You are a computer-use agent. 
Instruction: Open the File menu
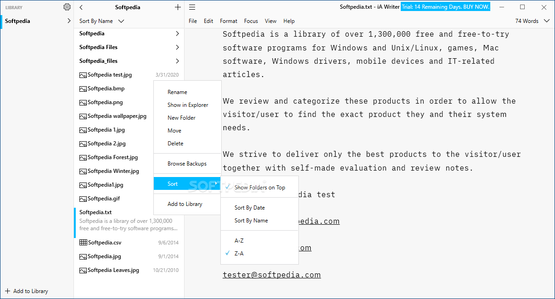click(x=193, y=21)
